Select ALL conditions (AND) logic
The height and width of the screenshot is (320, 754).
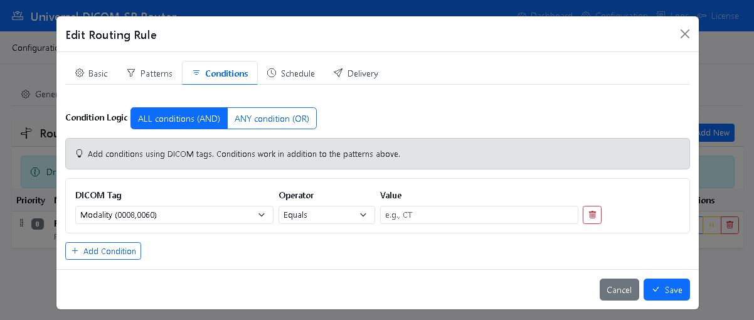[x=179, y=119]
